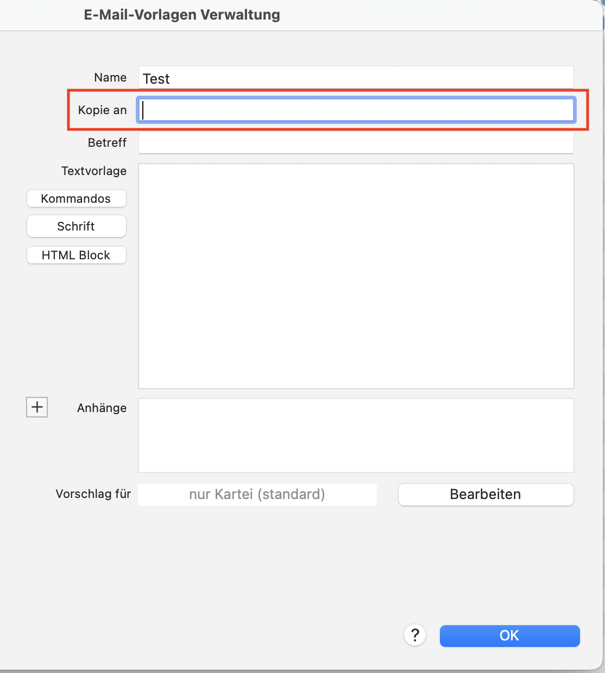
Task: Click into the Kopie an input field
Action: tap(356, 110)
